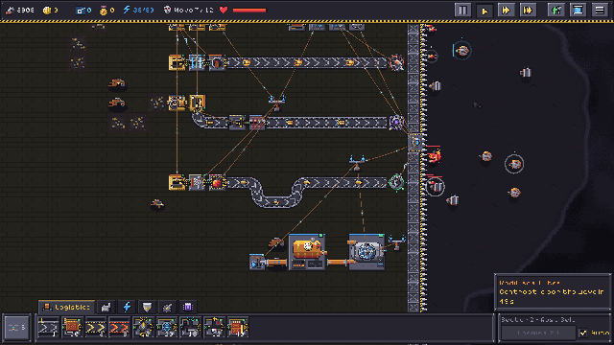The height and width of the screenshot is (345, 614).
Task: Select the purple turret ending the middle conveyor
Action: point(396,123)
